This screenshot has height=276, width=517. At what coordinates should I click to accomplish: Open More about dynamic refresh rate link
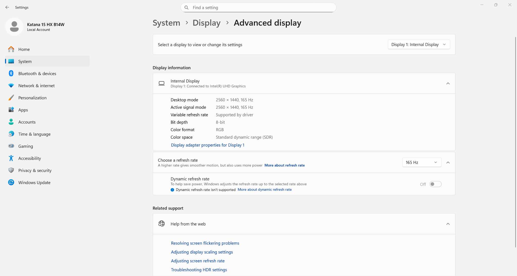click(265, 189)
